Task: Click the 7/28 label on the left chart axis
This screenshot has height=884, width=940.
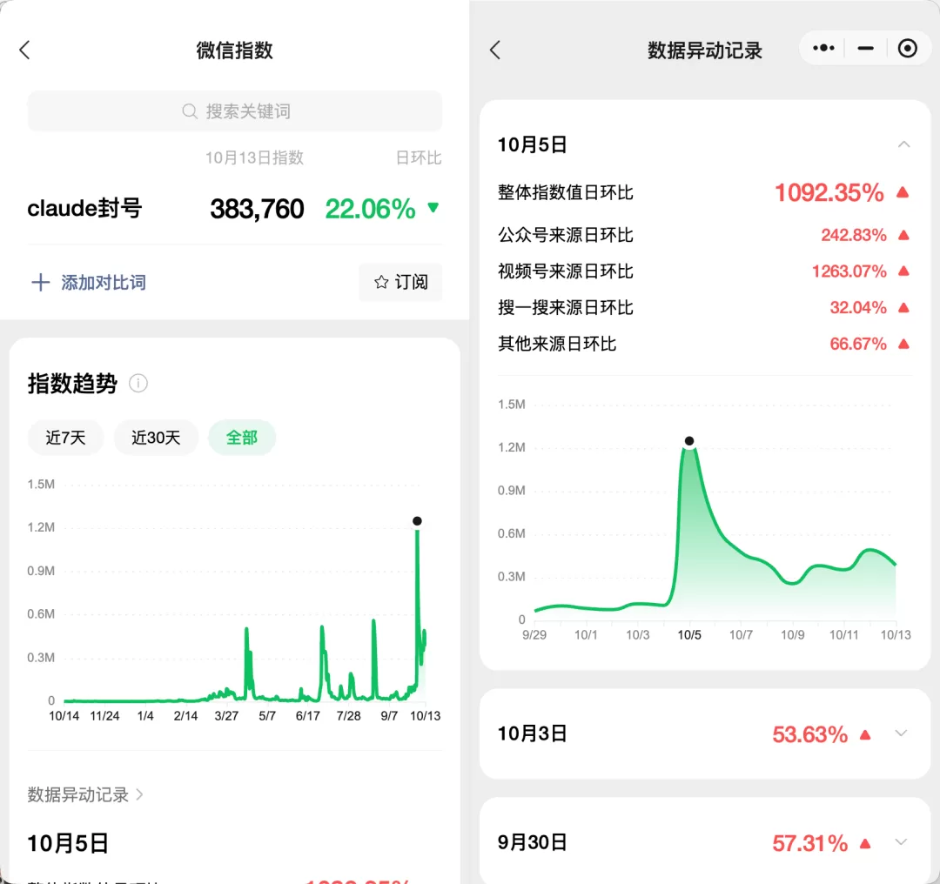Action: click(x=348, y=716)
